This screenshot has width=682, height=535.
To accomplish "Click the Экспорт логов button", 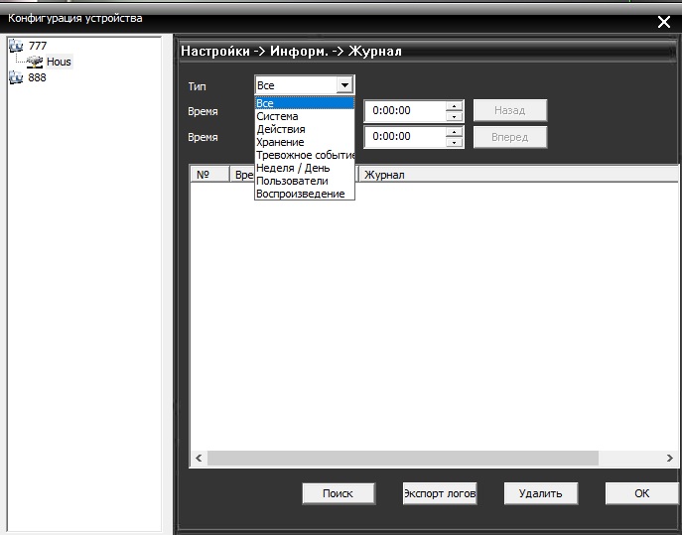I will click(440, 493).
